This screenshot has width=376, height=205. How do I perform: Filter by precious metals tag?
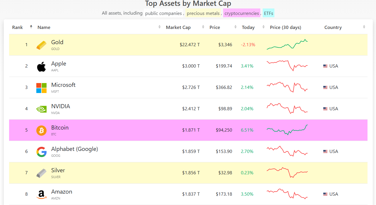point(203,13)
